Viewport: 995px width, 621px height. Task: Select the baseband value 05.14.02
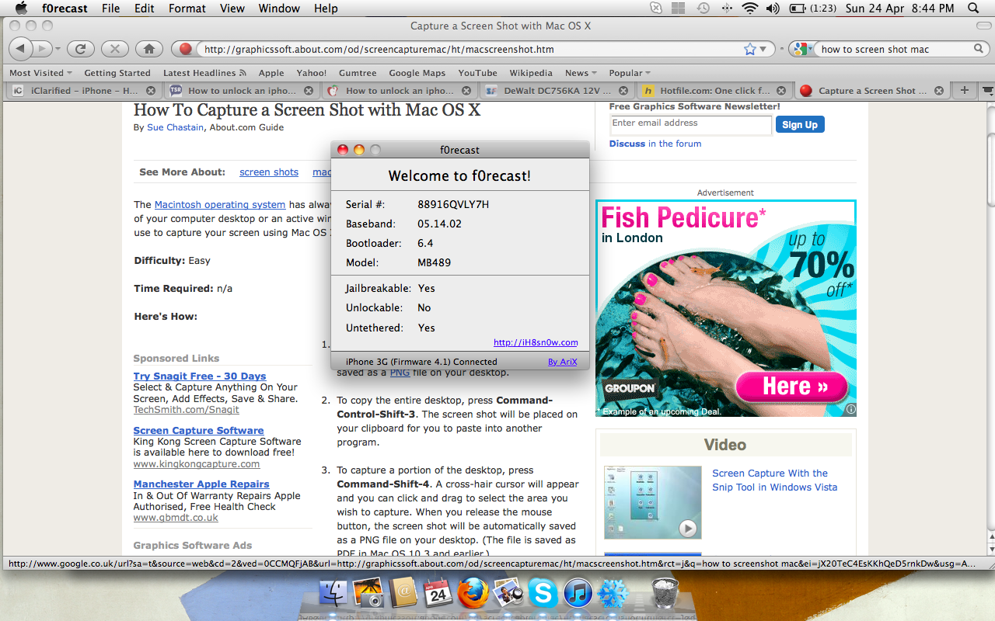tap(439, 224)
